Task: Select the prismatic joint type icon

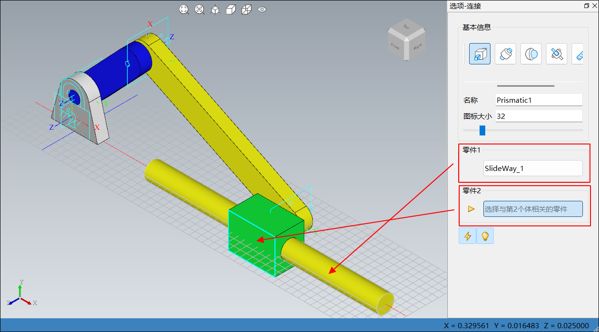Action: tap(480, 54)
